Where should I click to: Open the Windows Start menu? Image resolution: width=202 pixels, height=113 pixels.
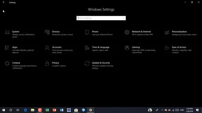(3, 110)
